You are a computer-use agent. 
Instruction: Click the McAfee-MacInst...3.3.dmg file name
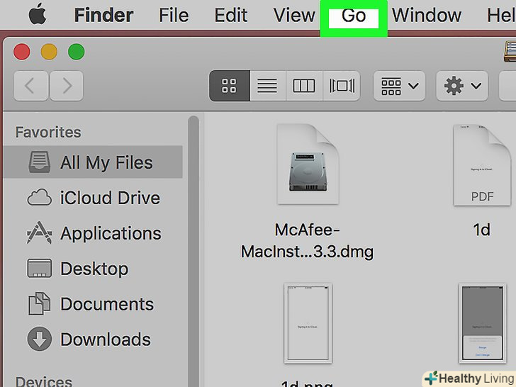(x=308, y=240)
